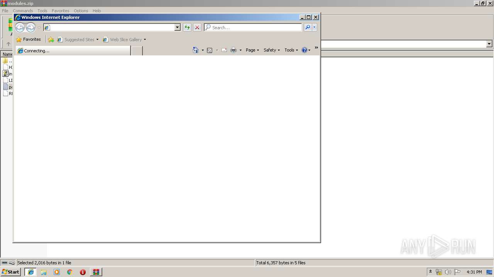494x277 pixels.
Task: Expand the command bar overflow chevron
Action: coord(316,48)
